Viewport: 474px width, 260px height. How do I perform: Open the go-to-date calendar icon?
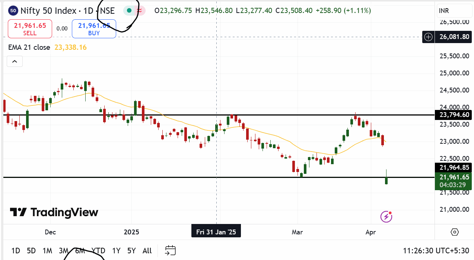point(170,250)
